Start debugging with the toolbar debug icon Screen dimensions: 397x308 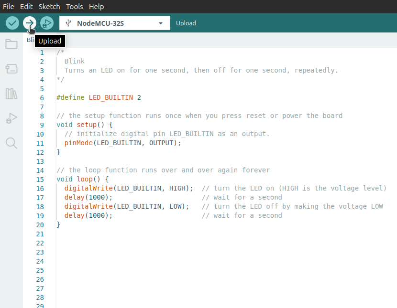pos(47,23)
